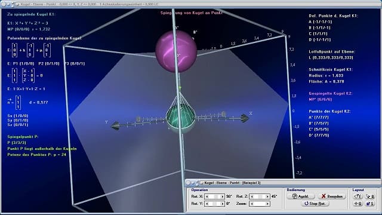382x215 pixels.
Task: Click the point "A' (7/7/7)"
Action: [319, 117]
